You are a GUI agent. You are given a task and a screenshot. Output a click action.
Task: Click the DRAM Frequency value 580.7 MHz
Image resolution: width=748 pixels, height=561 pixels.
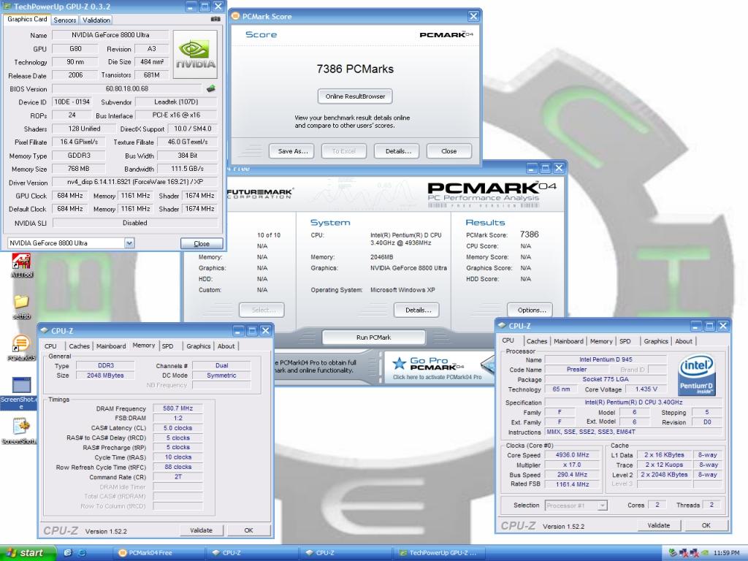(x=178, y=408)
